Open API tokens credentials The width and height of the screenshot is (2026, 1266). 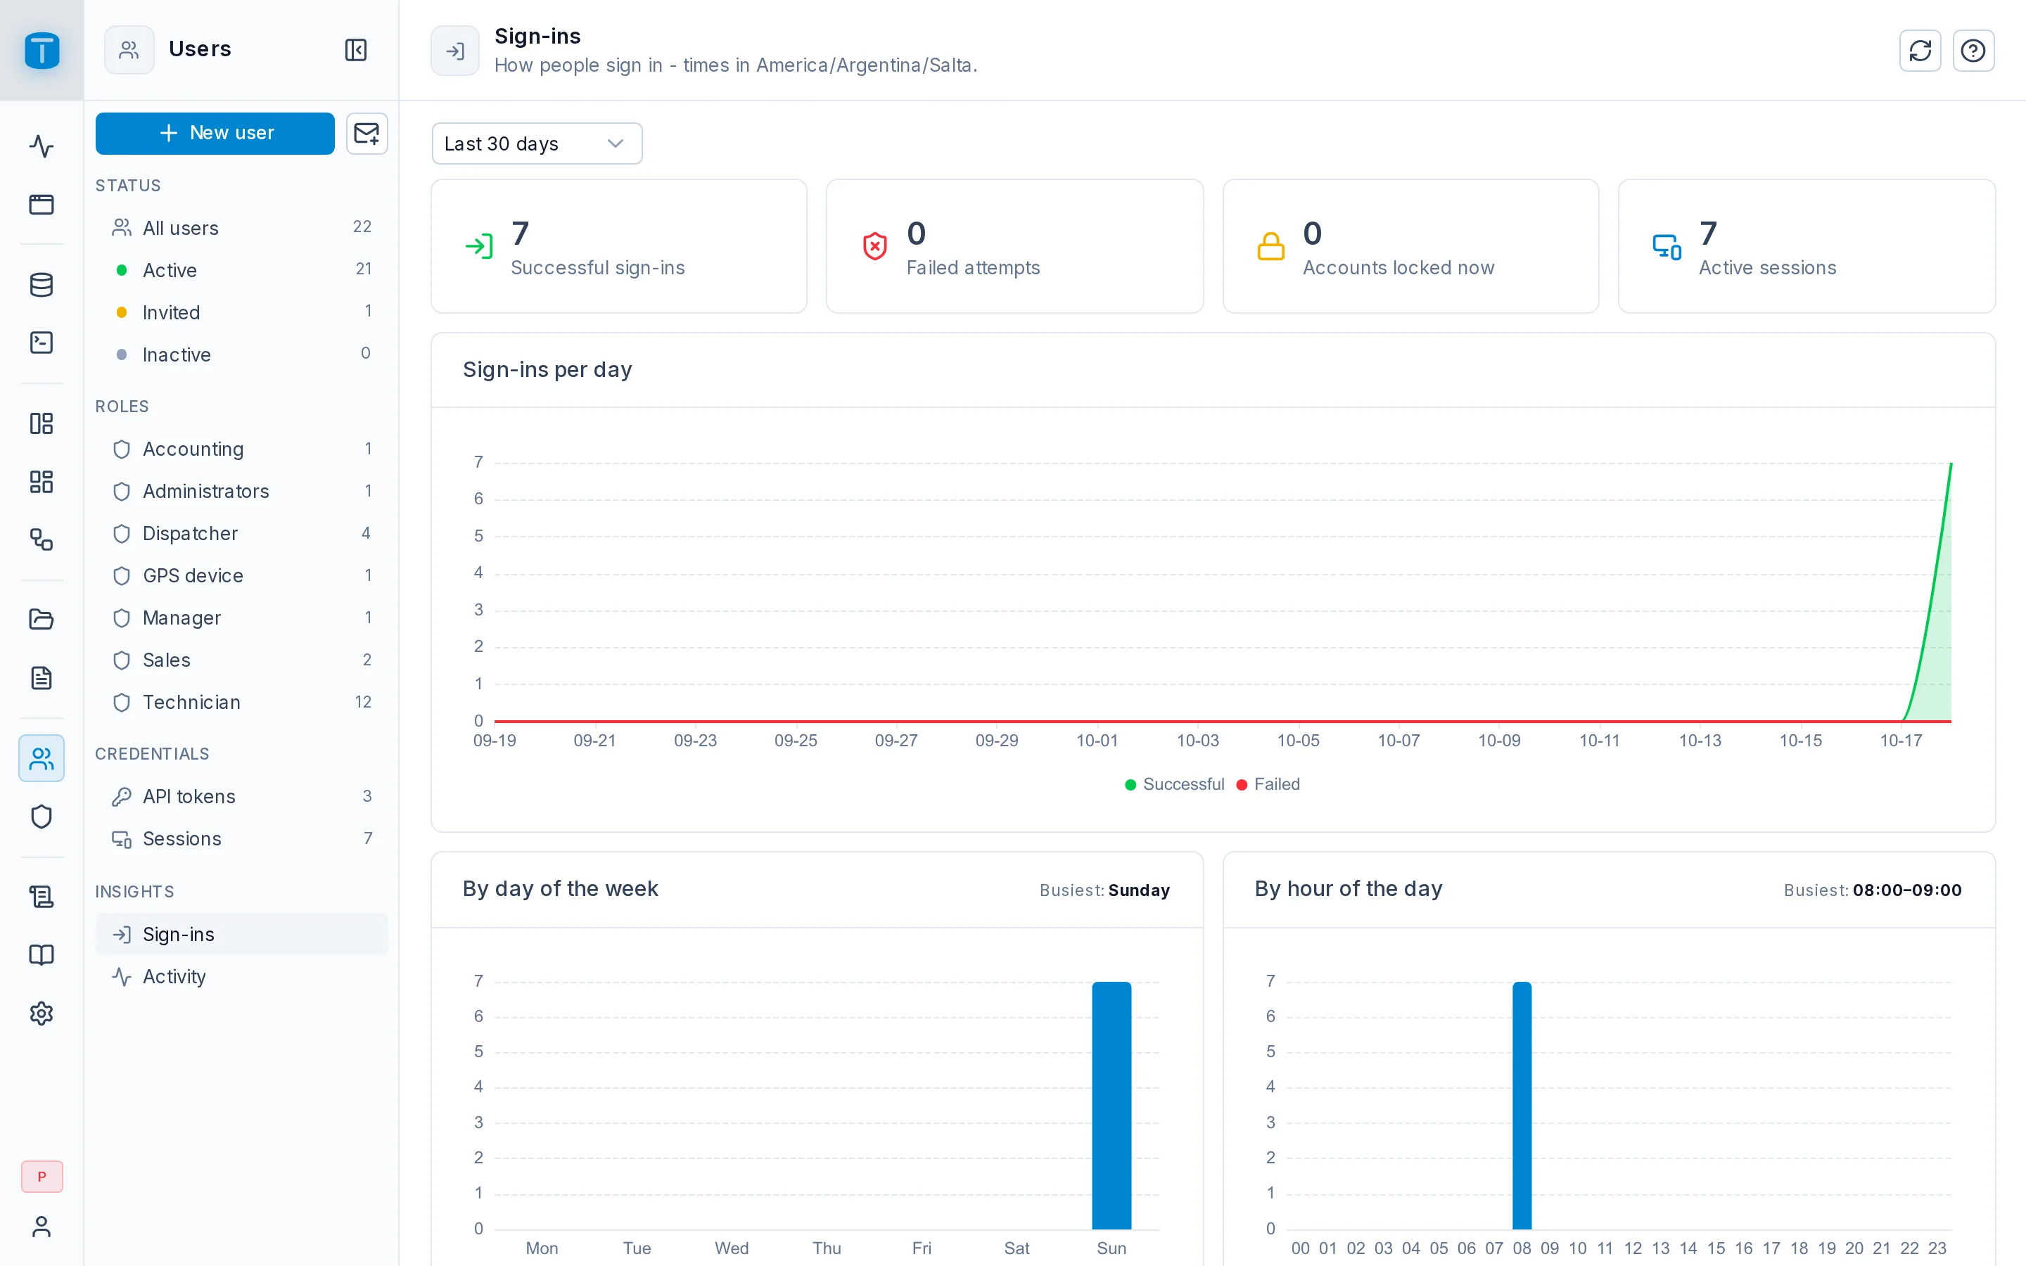[x=241, y=795]
